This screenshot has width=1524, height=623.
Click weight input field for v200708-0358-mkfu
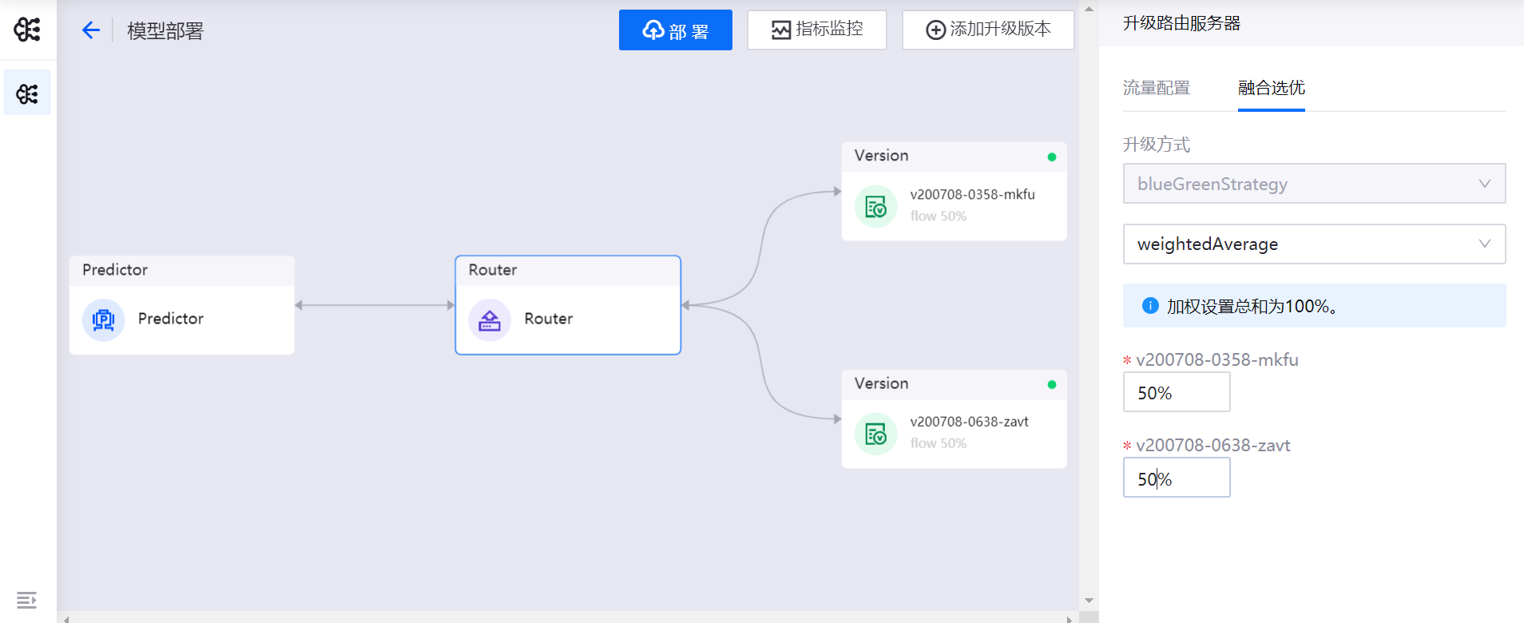coord(1177,393)
